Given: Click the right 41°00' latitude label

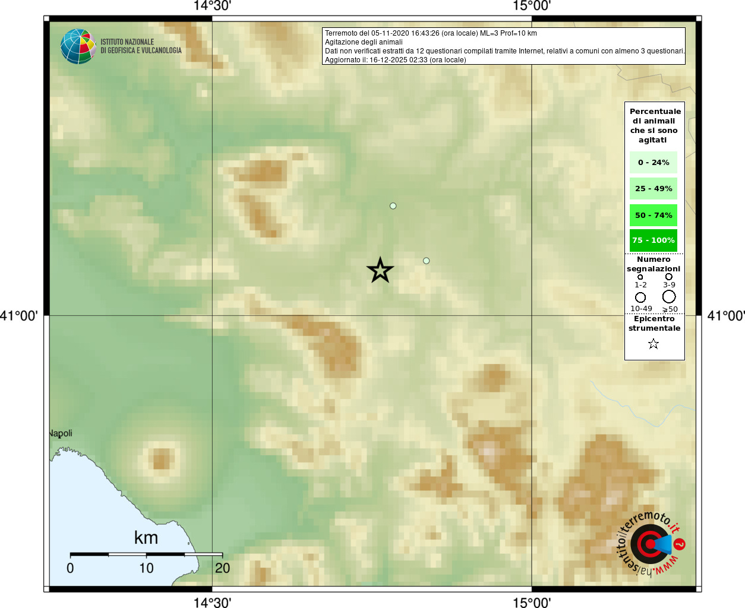Looking at the screenshot, I should pos(726,316).
